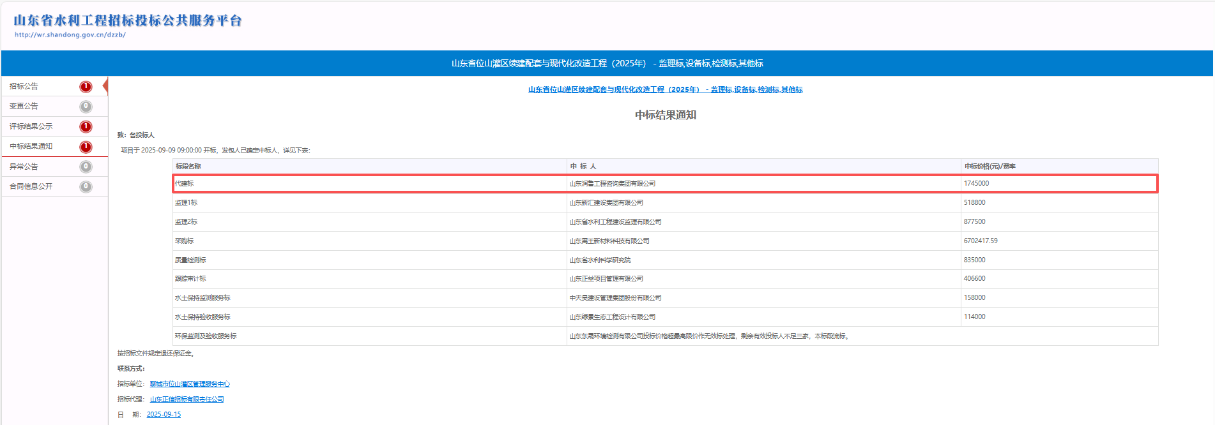Open the underlined project title link
Image resolution: width=1215 pixels, height=425 pixels.
[x=665, y=90]
